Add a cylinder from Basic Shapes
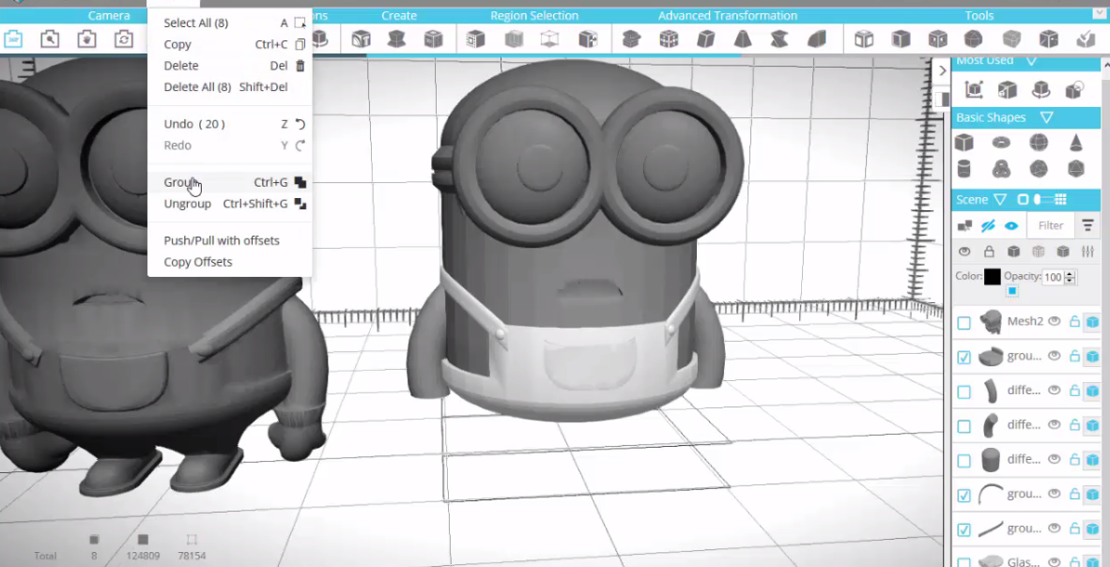This screenshot has height=567, width=1110. coord(964,168)
